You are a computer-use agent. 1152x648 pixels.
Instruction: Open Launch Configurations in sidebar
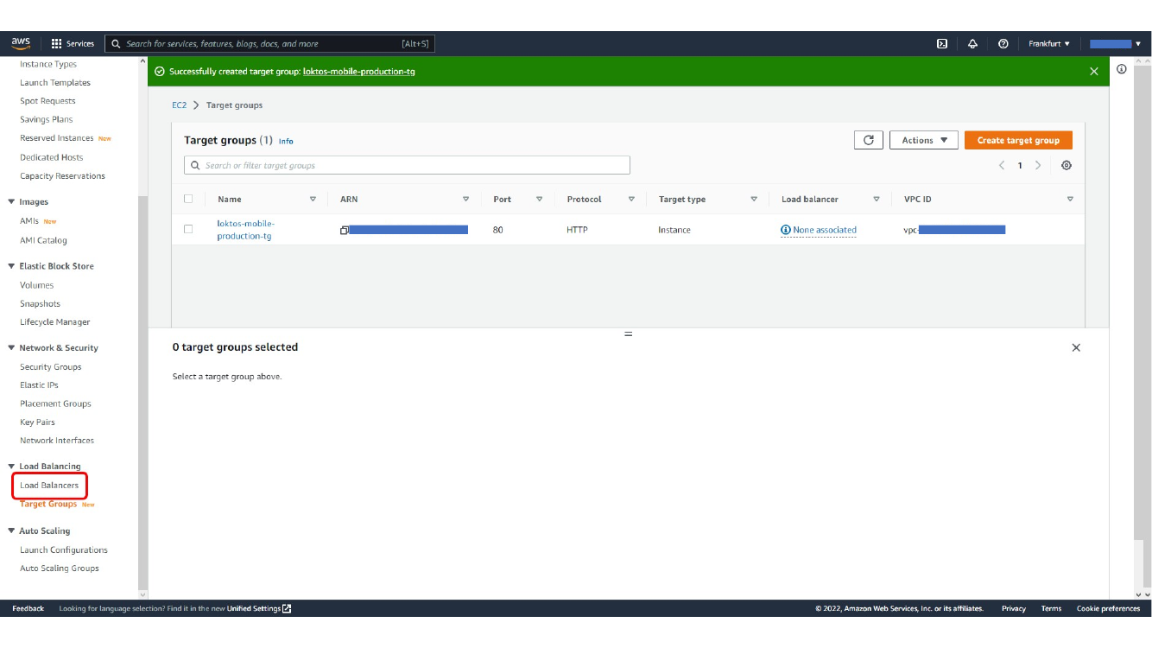pos(64,550)
